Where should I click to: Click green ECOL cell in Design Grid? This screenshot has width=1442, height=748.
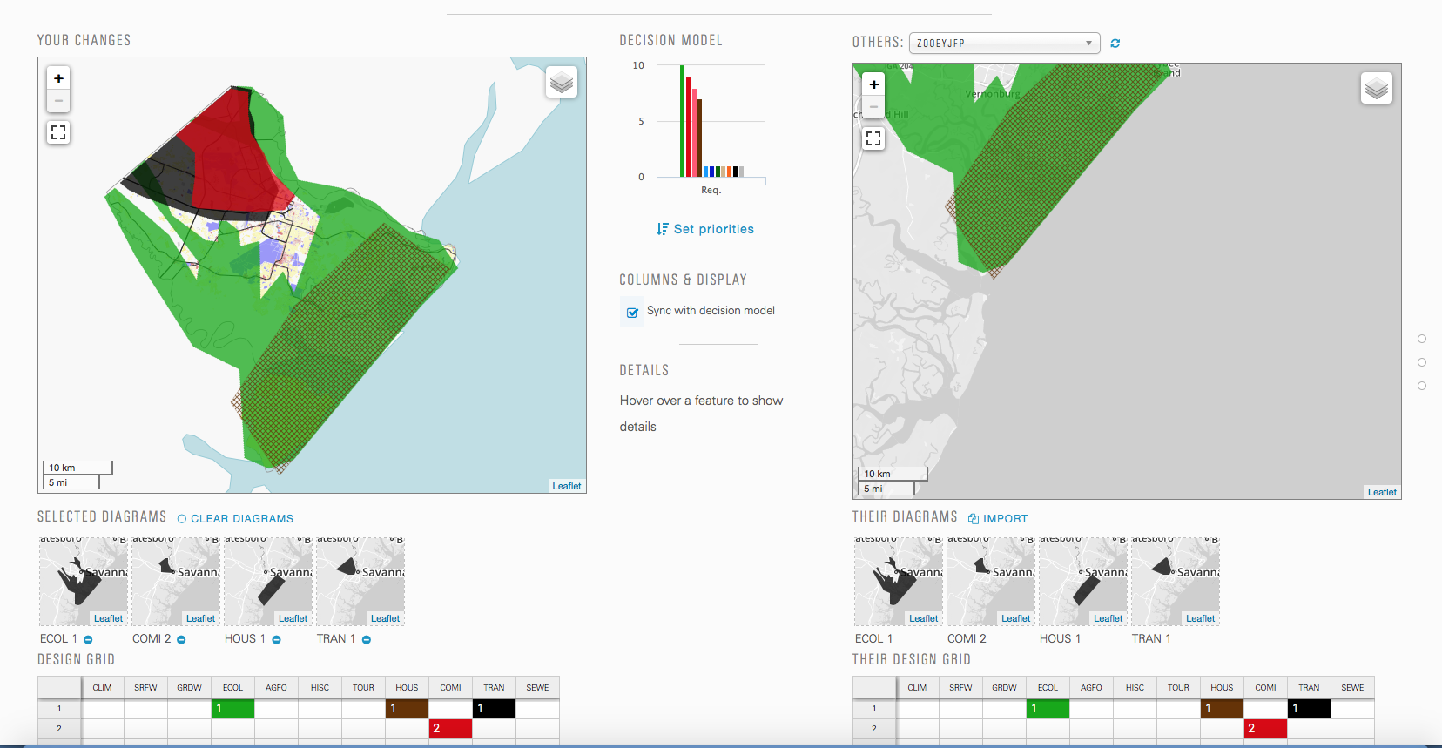pyautogui.click(x=232, y=709)
